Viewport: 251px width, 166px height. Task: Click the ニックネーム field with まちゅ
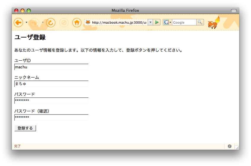[x=52, y=84]
